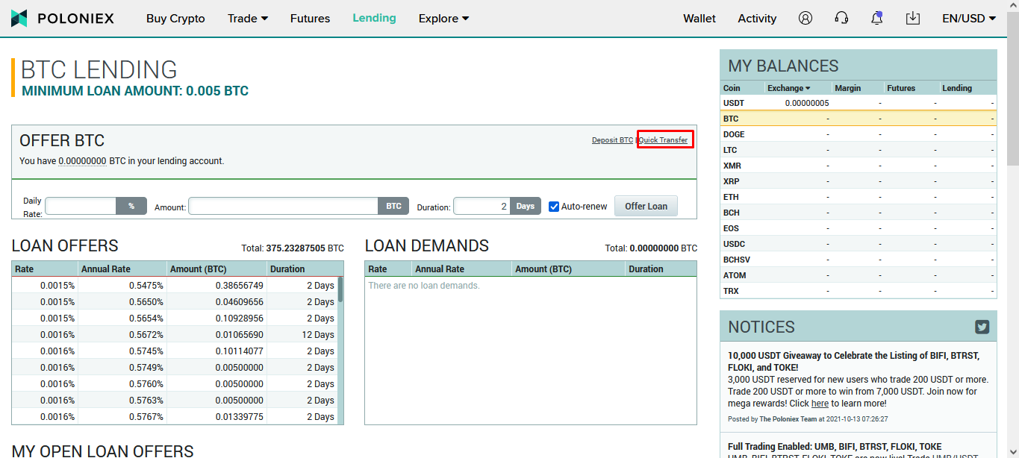Click loan offer amount 0.38656749
The image size is (1019, 458).
[240, 286]
